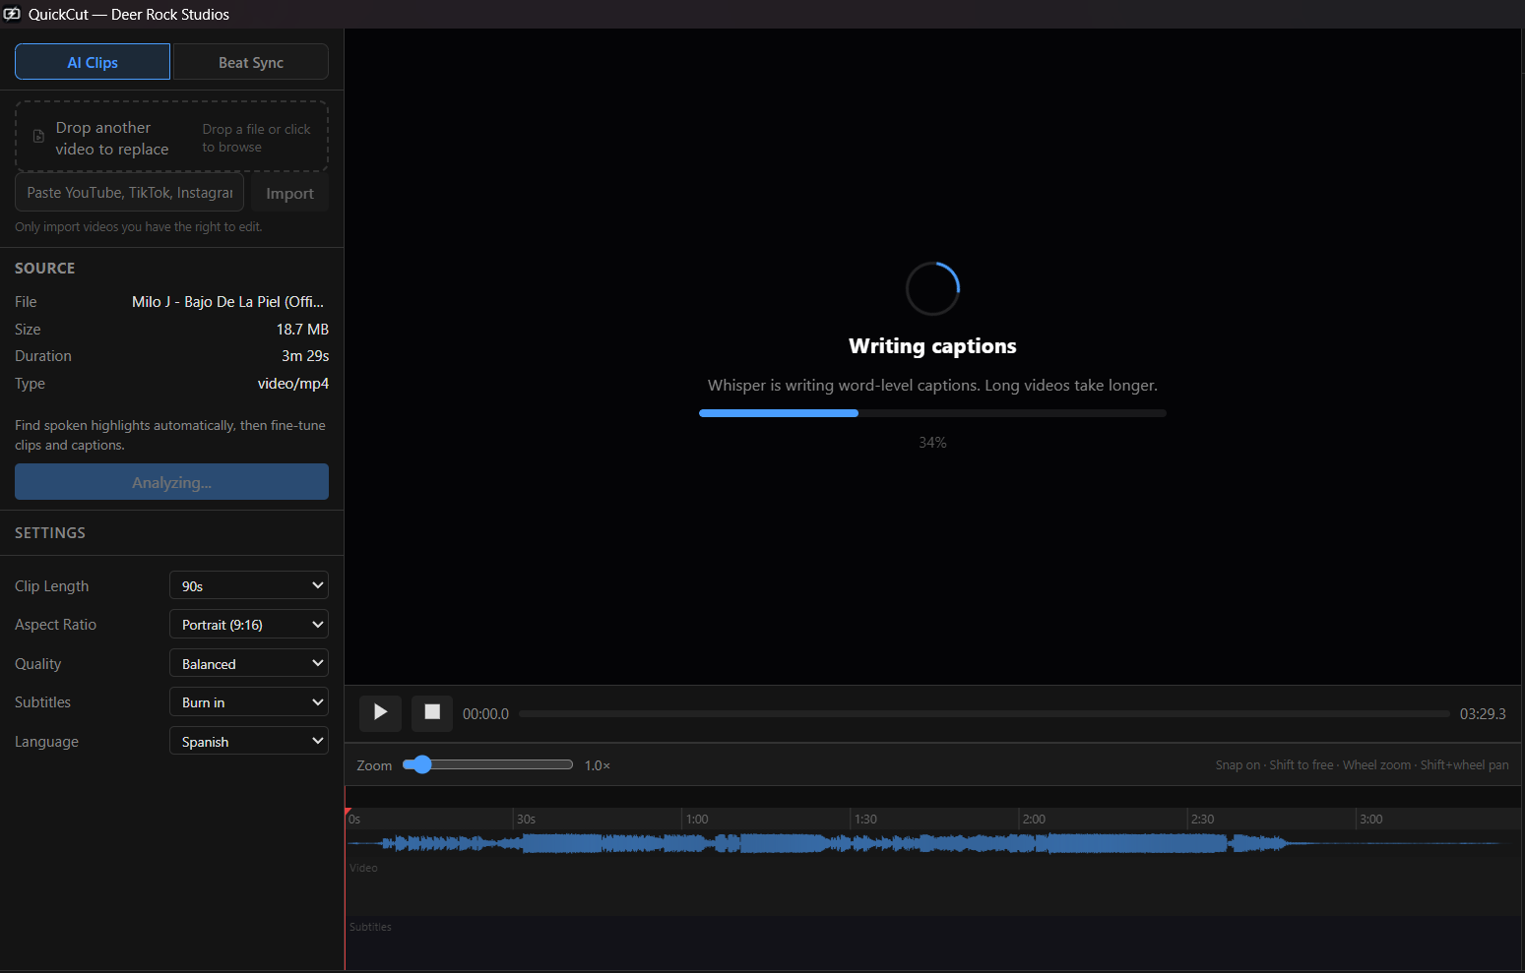Image resolution: width=1525 pixels, height=973 pixels.
Task: Click the SOURCE section heading
Action: 45,269
